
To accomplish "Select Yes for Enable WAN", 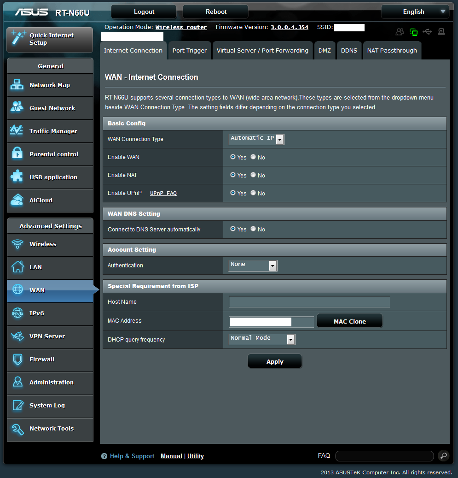I will click(x=233, y=157).
